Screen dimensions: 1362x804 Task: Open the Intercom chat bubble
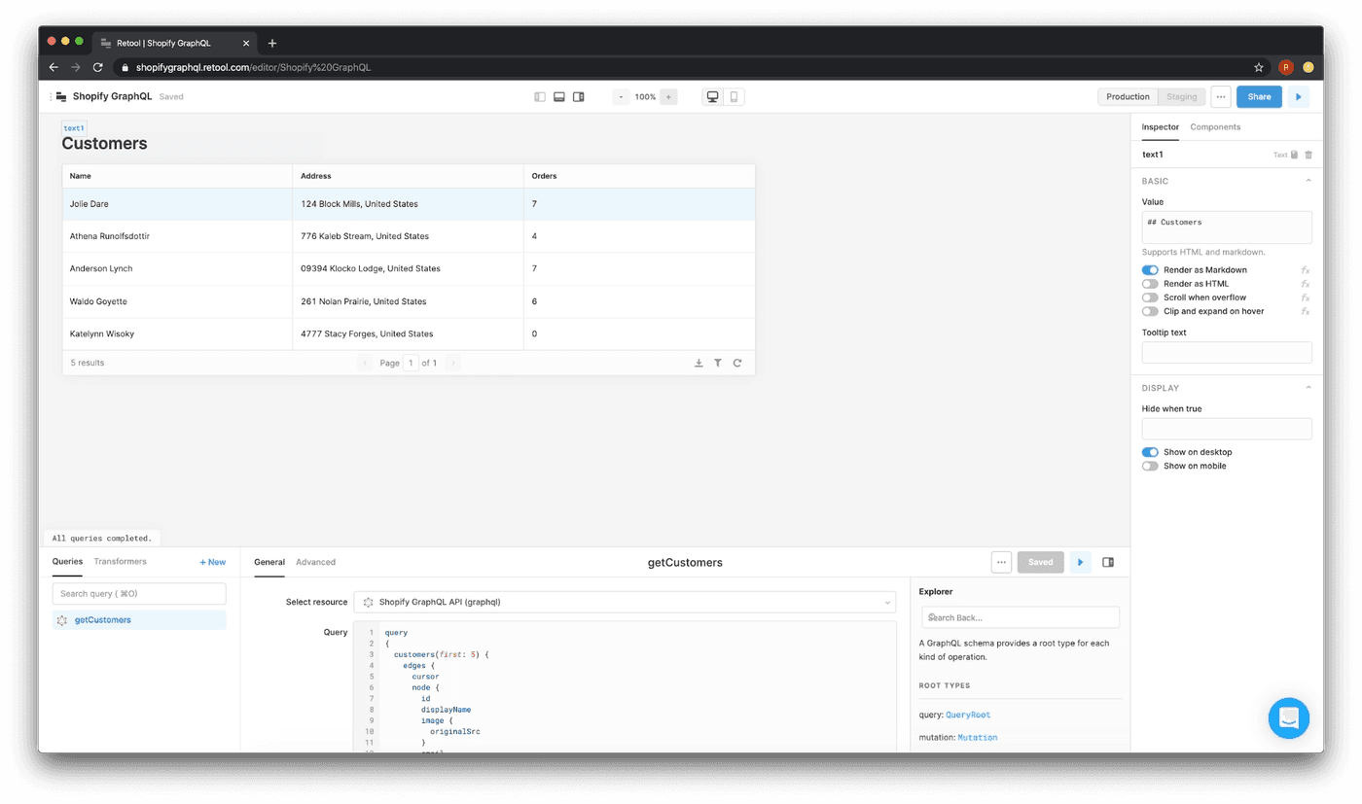click(x=1288, y=718)
